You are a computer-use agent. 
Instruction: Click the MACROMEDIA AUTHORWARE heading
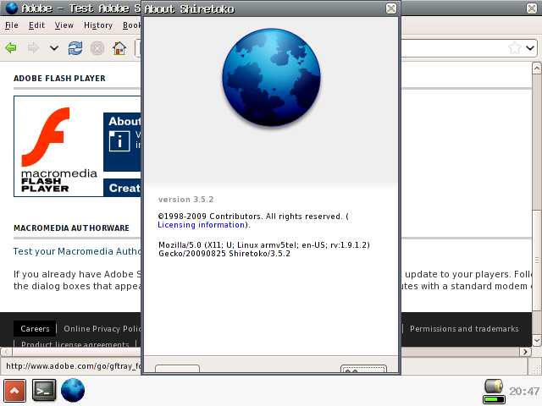coord(71,228)
